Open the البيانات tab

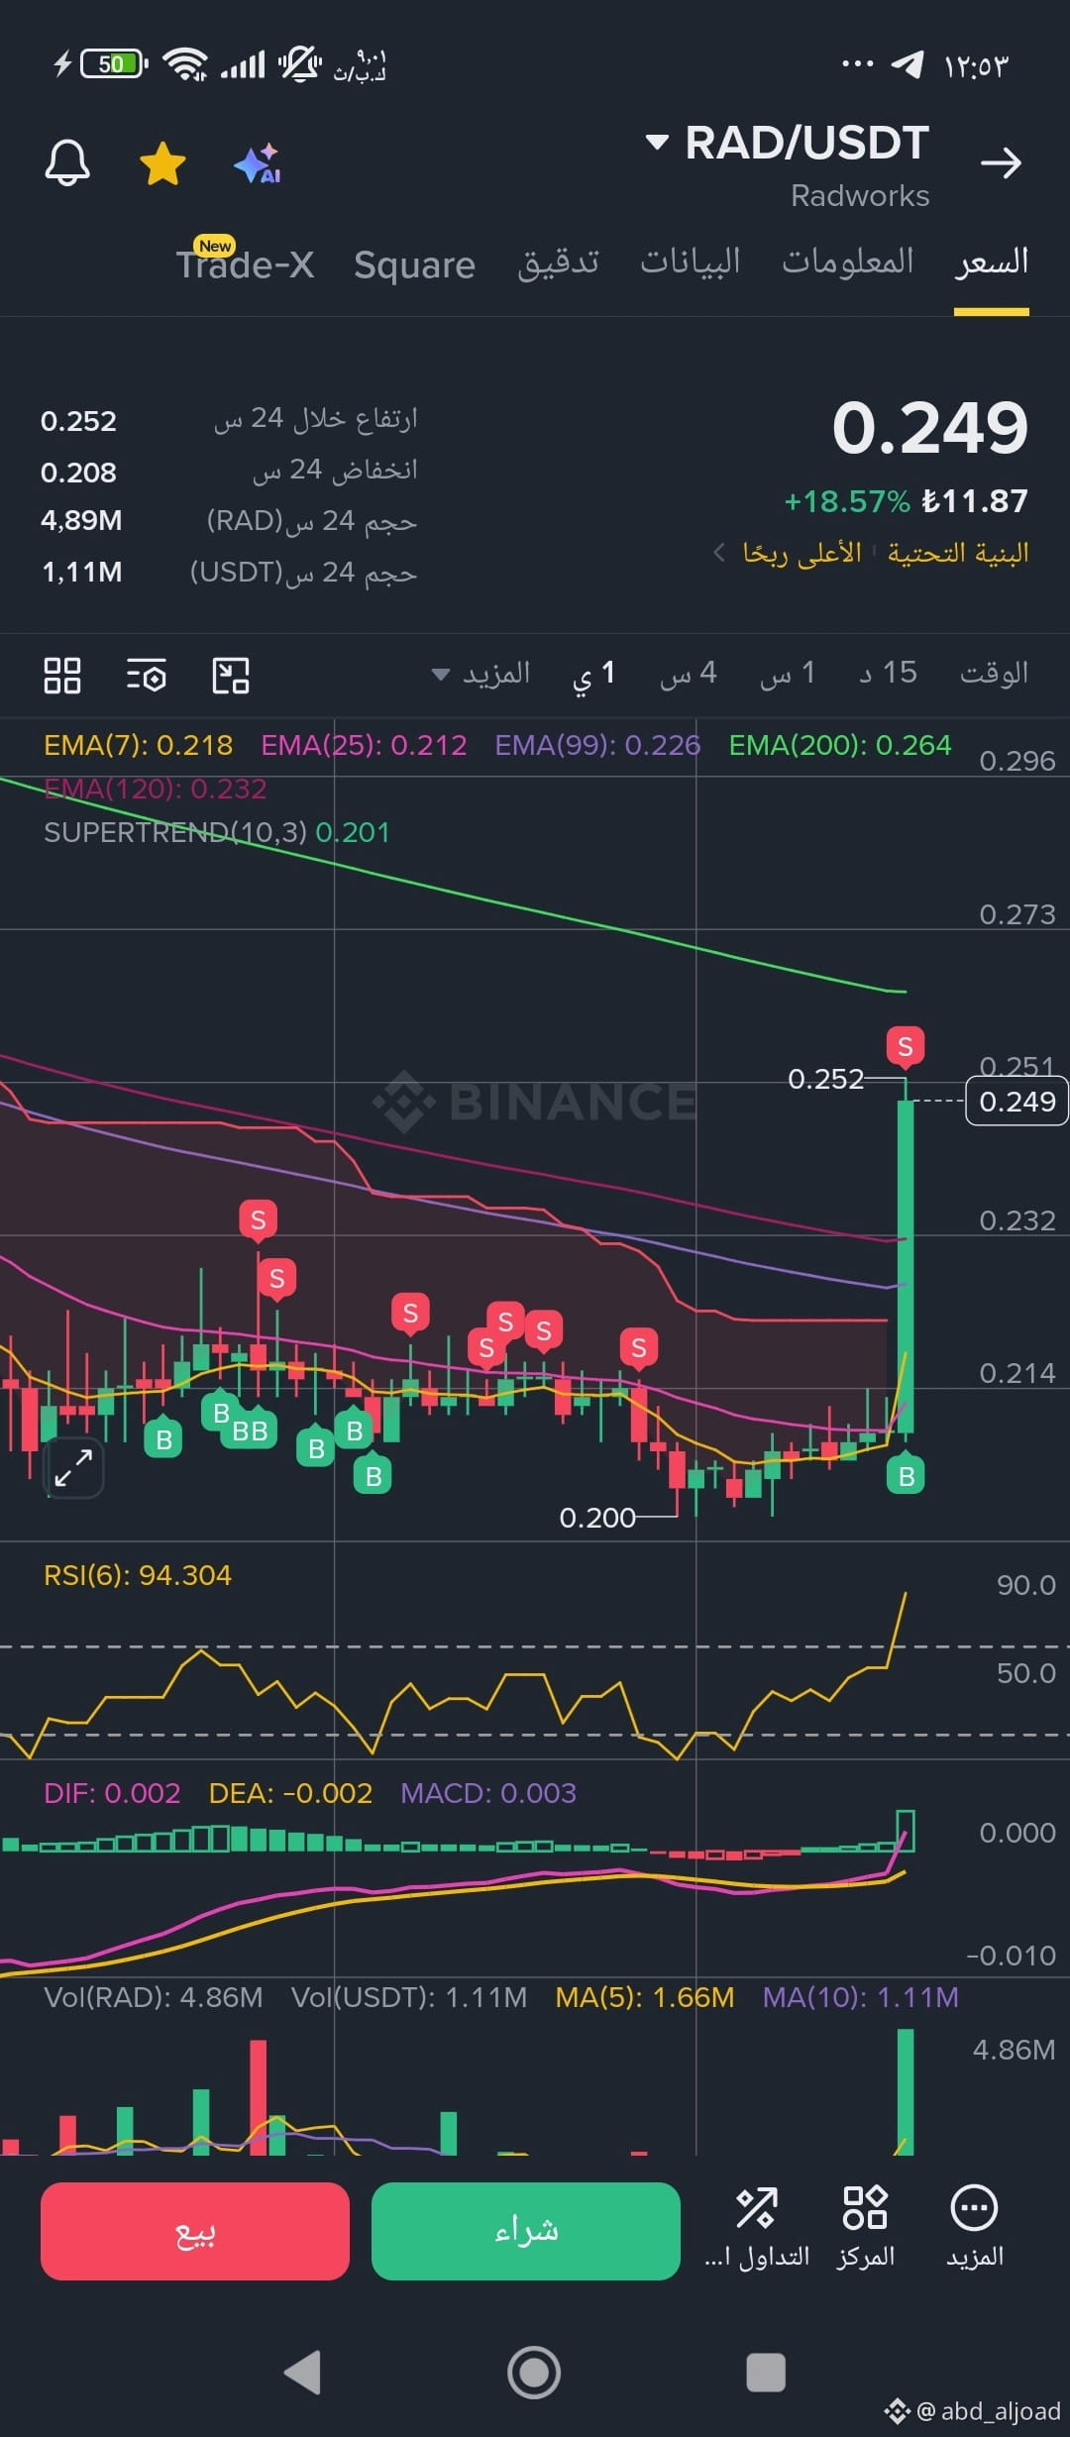click(690, 262)
